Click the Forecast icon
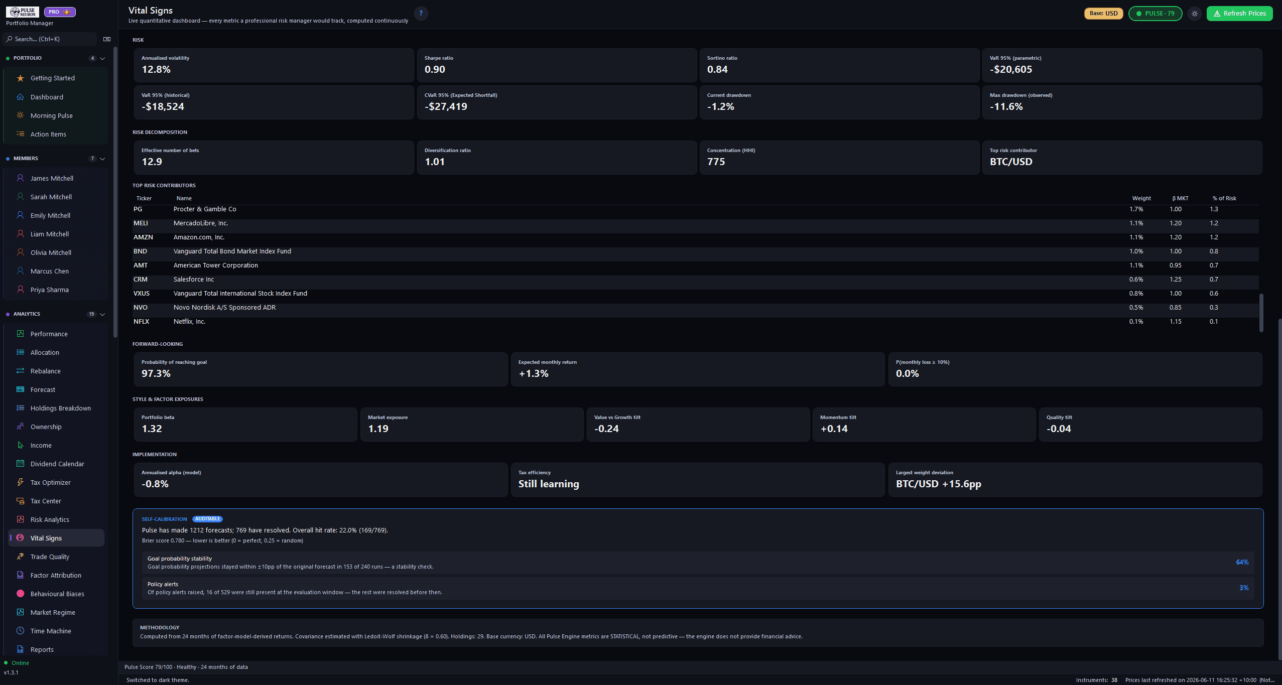This screenshot has height=685, width=1282. (20, 389)
